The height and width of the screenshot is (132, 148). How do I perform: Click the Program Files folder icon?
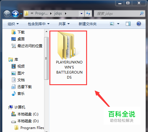pyautogui.click(x=16, y=128)
